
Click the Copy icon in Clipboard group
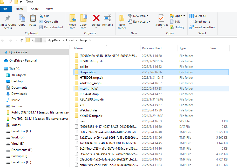pos(22,19)
